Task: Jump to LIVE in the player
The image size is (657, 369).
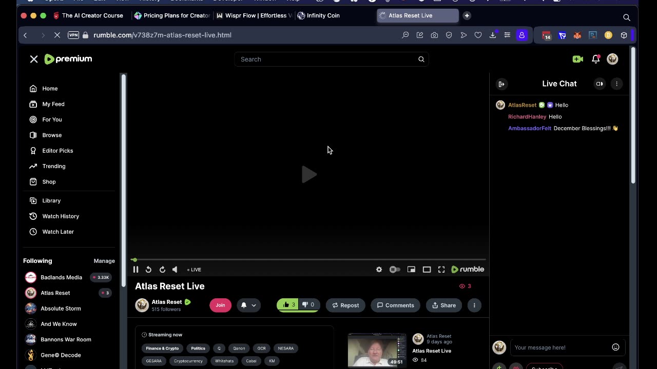Action: [x=194, y=270]
